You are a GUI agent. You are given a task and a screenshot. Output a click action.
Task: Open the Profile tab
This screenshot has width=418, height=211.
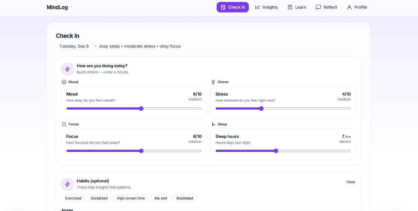[x=357, y=7]
